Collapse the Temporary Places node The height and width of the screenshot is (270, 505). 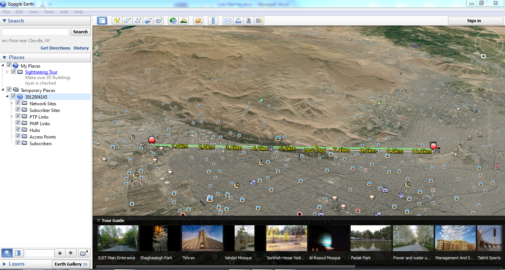point(3,89)
